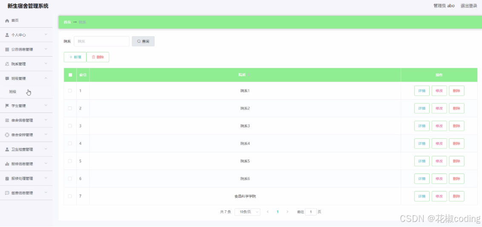Click the circle icon for 宿舍安排管理
The image size is (482, 227).
[x=7, y=135]
